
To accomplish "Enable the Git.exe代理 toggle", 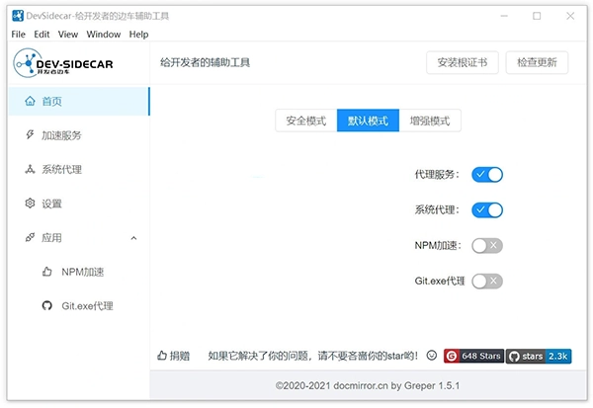I will point(487,281).
